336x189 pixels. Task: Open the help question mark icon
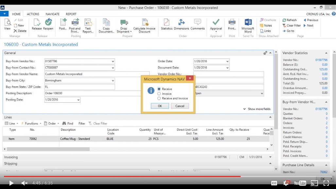point(334,14)
